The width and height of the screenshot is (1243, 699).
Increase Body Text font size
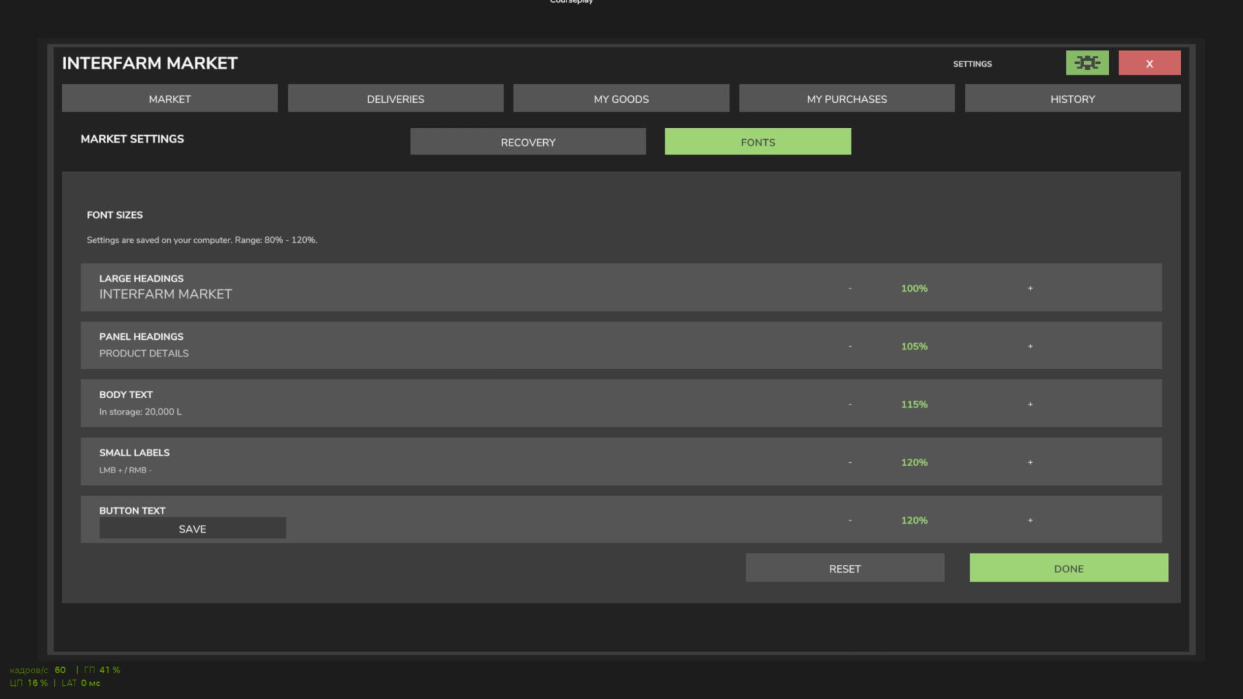(1030, 405)
